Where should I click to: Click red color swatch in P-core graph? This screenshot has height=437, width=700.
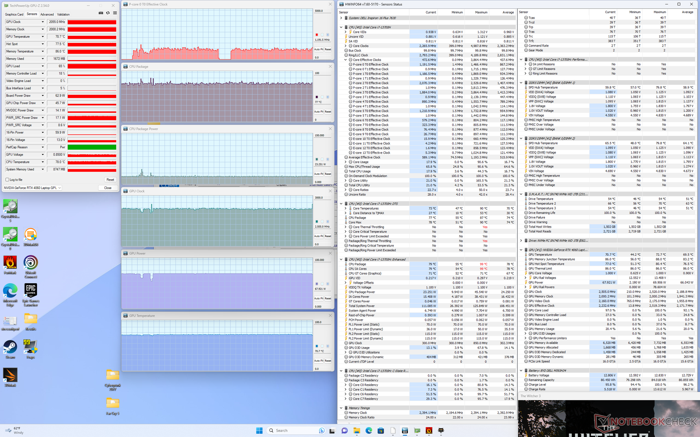[316, 35]
